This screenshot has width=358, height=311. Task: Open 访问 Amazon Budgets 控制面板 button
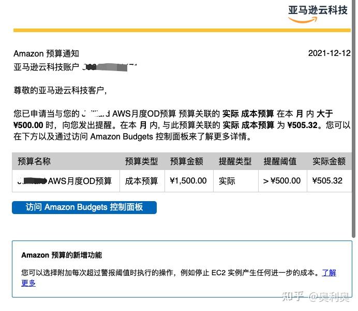pos(84,207)
